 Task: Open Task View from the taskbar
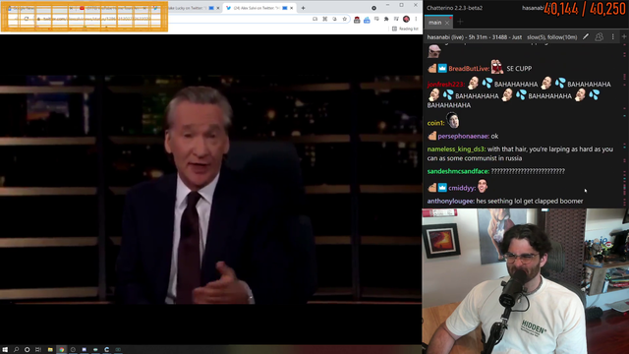[x=38, y=350]
